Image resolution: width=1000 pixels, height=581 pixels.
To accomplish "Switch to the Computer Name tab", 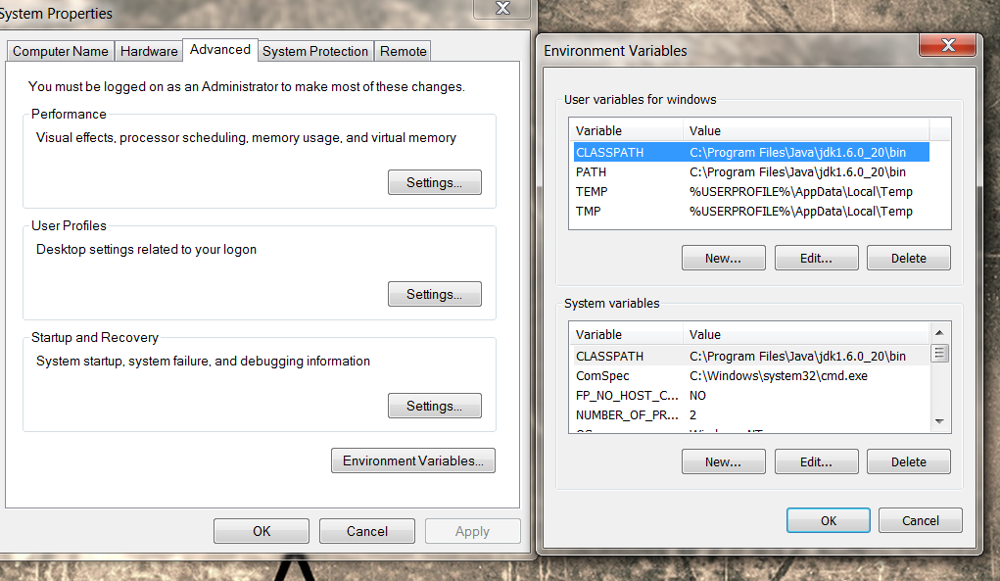I will pyautogui.click(x=61, y=51).
